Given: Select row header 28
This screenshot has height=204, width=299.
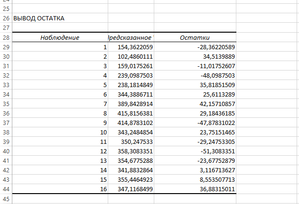Looking at the screenshot, I should (x=6, y=37).
